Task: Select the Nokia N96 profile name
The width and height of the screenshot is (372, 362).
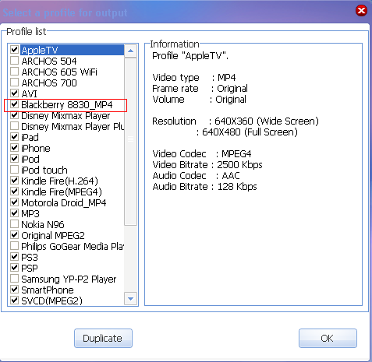Action: (43, 225)
